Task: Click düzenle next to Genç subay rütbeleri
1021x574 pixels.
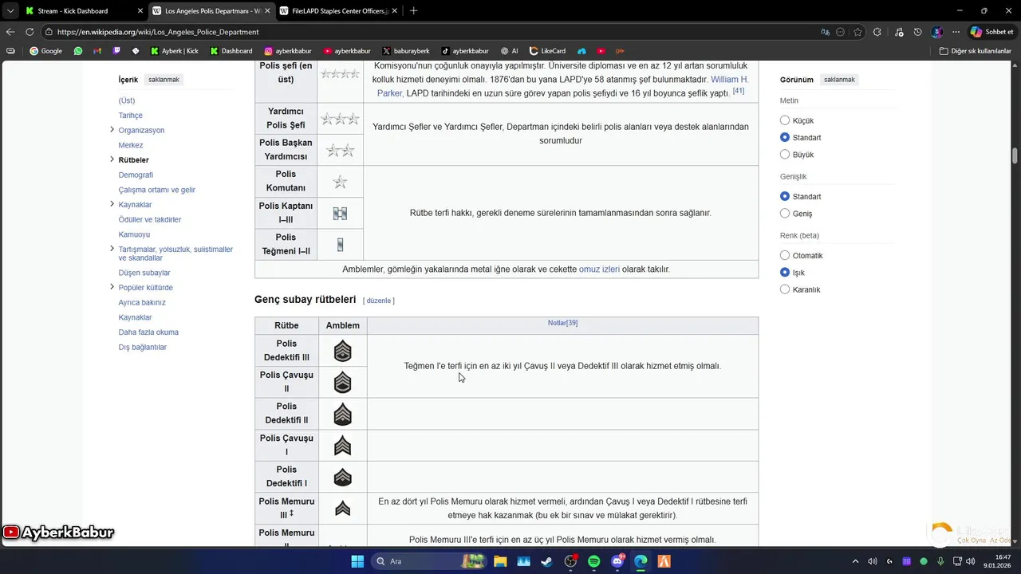Action: [379, 301]
